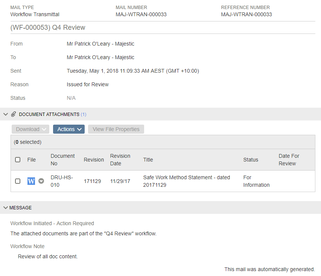321x276 pixels.
Task: Click the DOCUMENT ATTACHMENTS section heading
Action: [x=49, y=114]
